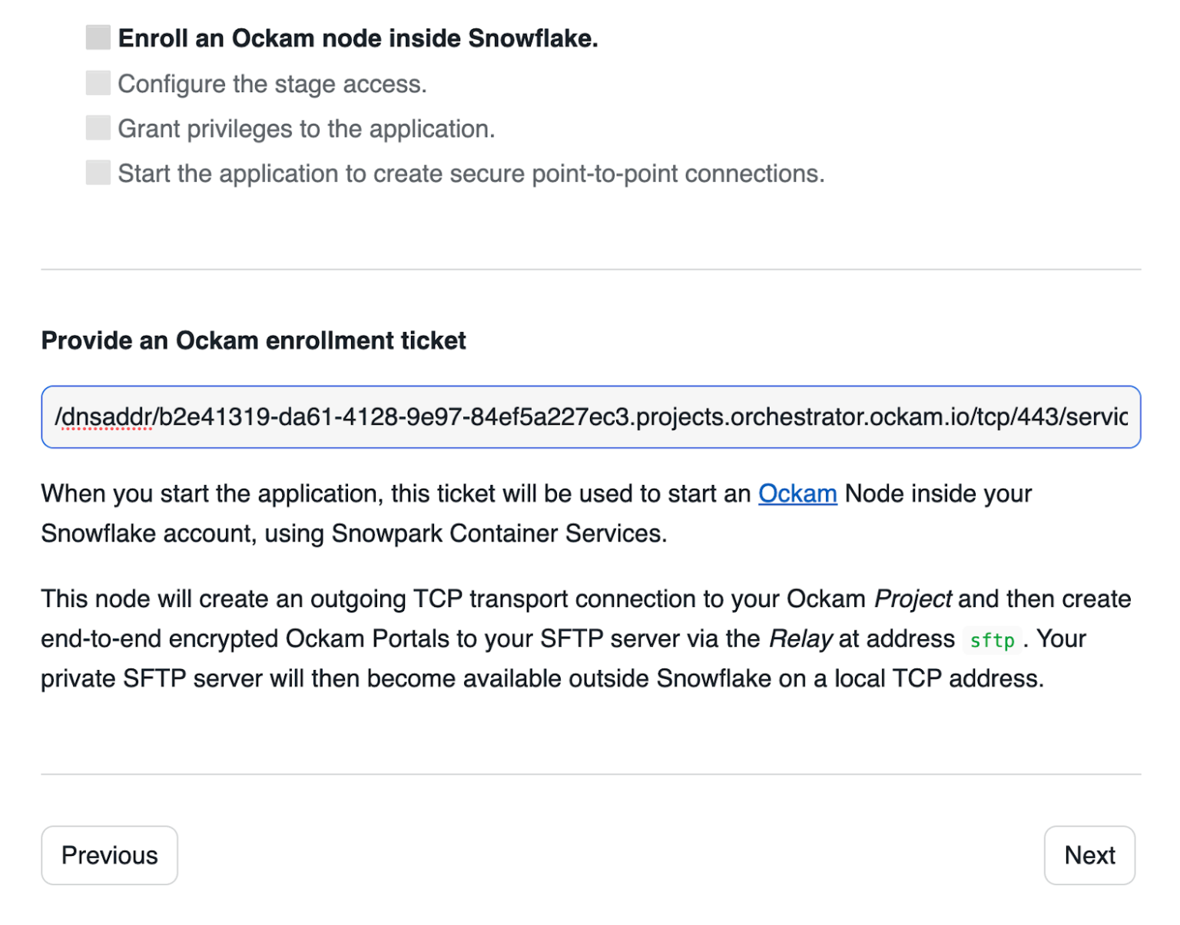Tick the "Configure the stage access" checkbox
This screenshot has height=925, width=1180.
97,82
